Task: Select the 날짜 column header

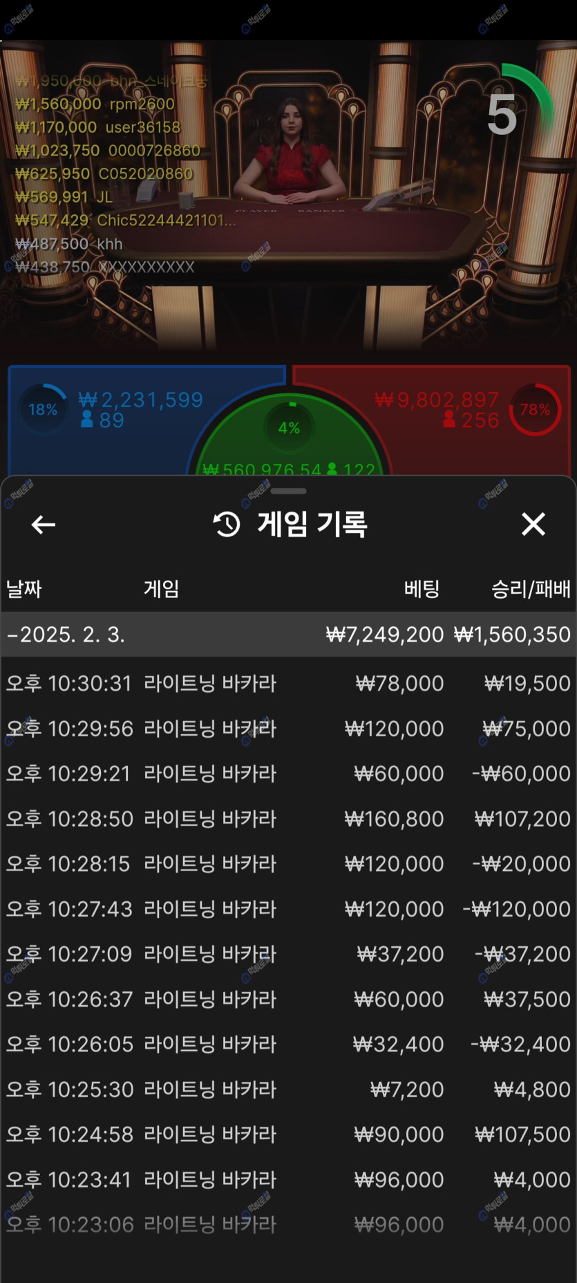Action: (24, 589)
